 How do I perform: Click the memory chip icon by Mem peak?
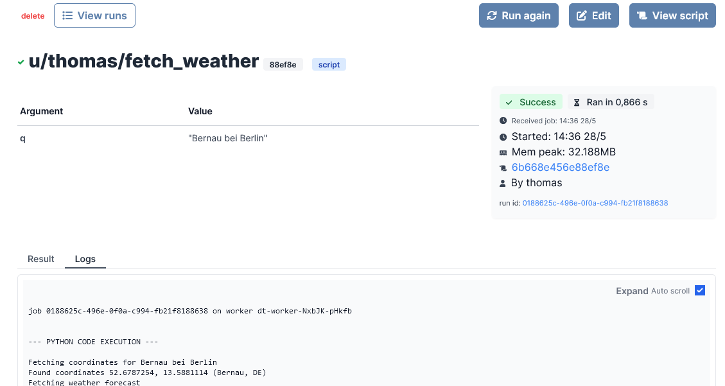click(x=503, y=152)
